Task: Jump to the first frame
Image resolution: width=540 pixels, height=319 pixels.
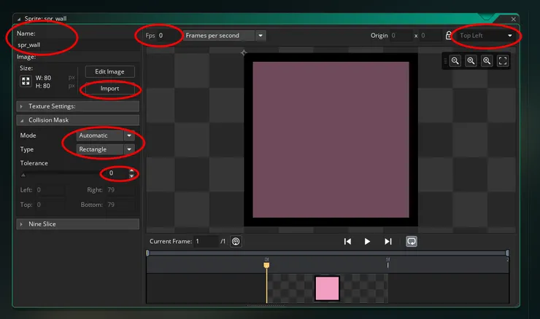Action: [347, 241]
